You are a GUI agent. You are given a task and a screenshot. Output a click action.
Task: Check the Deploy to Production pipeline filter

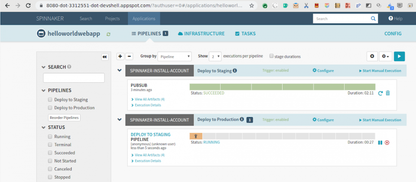click(x=50, y=108)
